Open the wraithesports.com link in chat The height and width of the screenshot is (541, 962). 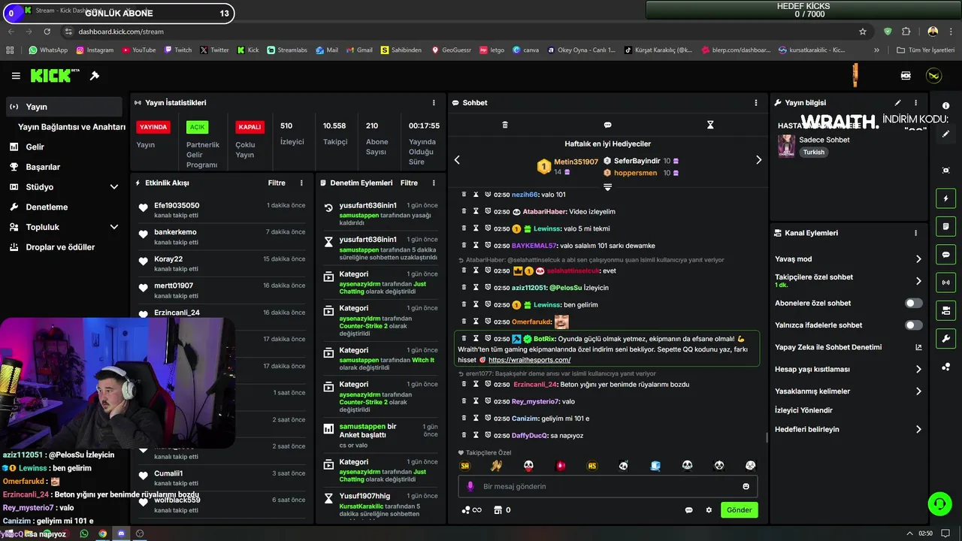point(529,360)
